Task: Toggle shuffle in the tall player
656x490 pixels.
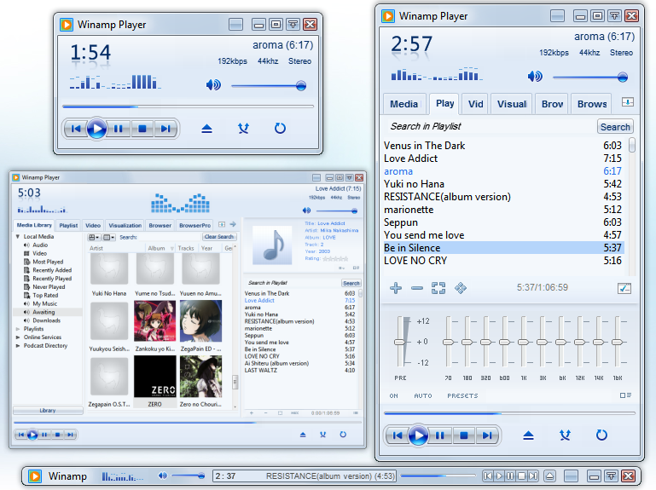Action: point(565,435)
